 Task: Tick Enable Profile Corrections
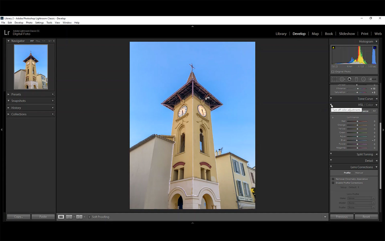333,183
